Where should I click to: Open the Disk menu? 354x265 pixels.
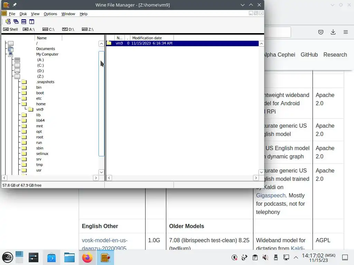23,14
